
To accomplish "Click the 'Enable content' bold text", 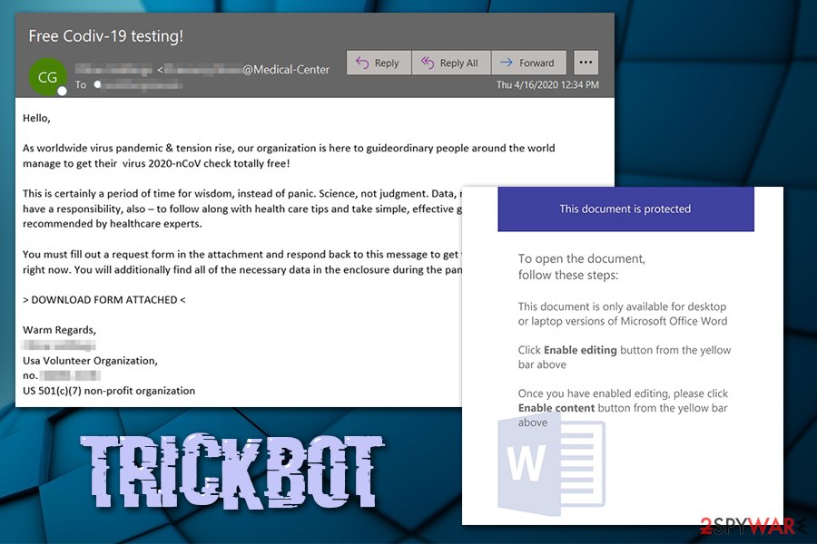I will point(556,408).
